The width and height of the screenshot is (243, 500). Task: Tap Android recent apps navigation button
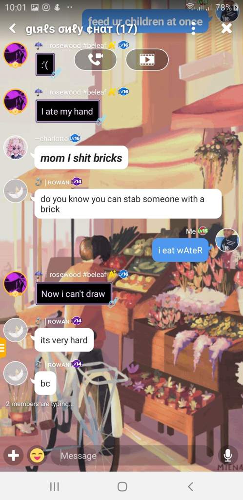pos(55,487)
